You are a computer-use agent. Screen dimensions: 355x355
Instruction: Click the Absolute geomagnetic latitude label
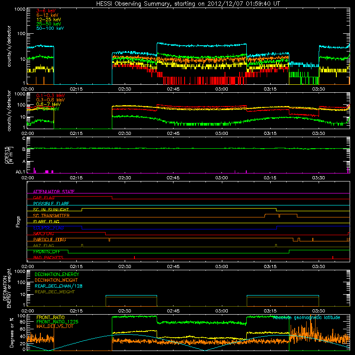[307, 317]
